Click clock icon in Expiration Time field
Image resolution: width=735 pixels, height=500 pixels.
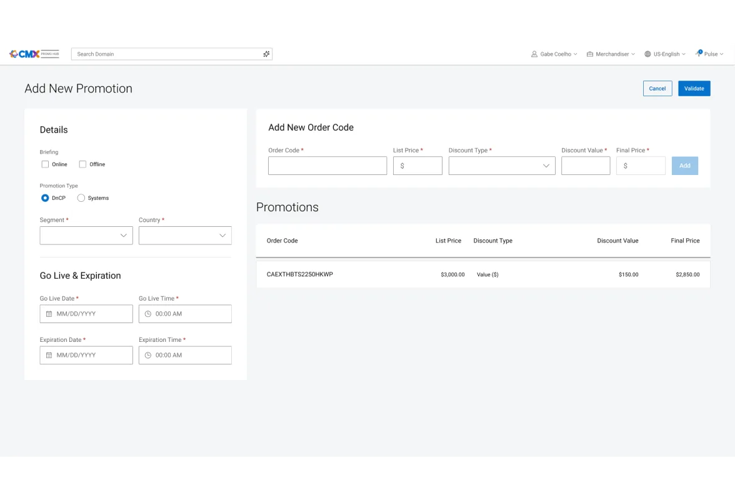(147, 355)
